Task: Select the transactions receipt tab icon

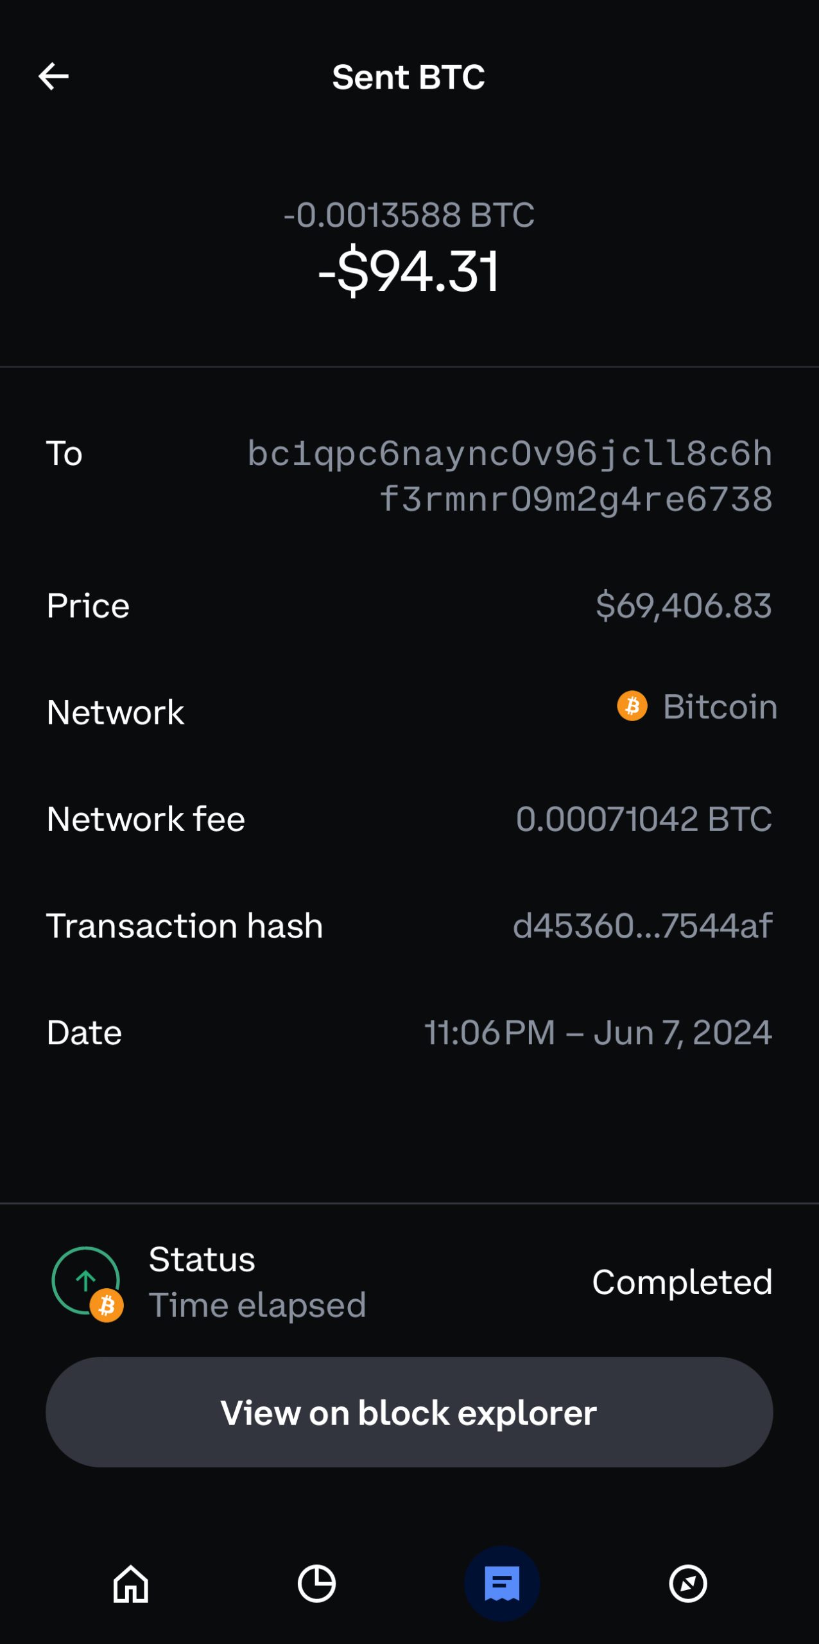Action: click(502, 1584)
